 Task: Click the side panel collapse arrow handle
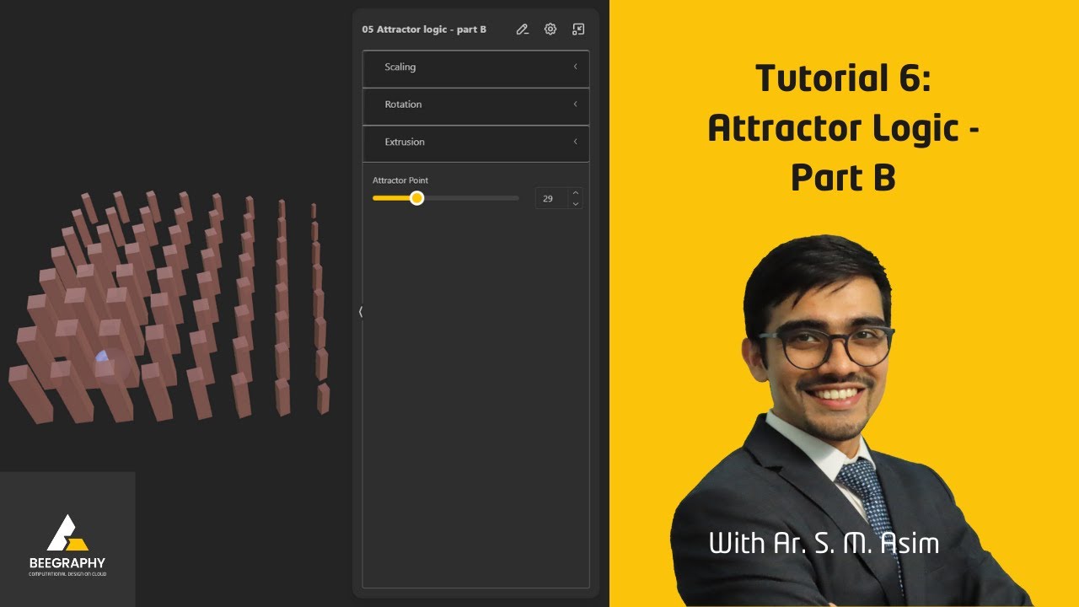[x=361, y=312]
